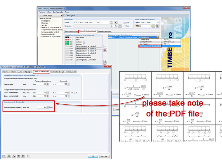
Task: Switch to Estado limite de utilização tab
Action: pyautogui.click(x=88, y=31)
